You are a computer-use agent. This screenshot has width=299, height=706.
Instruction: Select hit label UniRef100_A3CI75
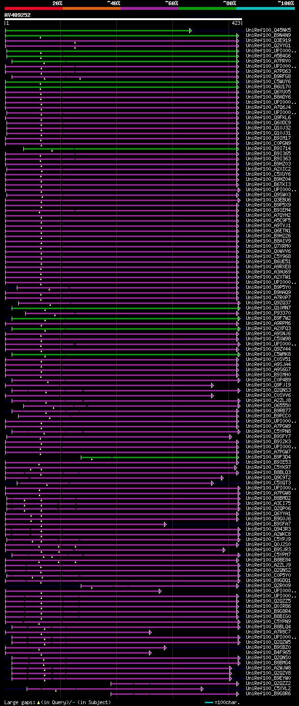[x=269, y=504]
